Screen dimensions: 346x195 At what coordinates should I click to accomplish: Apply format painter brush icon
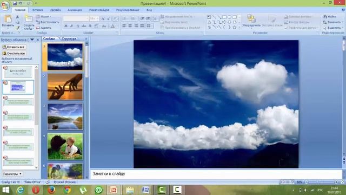[17, 28]
